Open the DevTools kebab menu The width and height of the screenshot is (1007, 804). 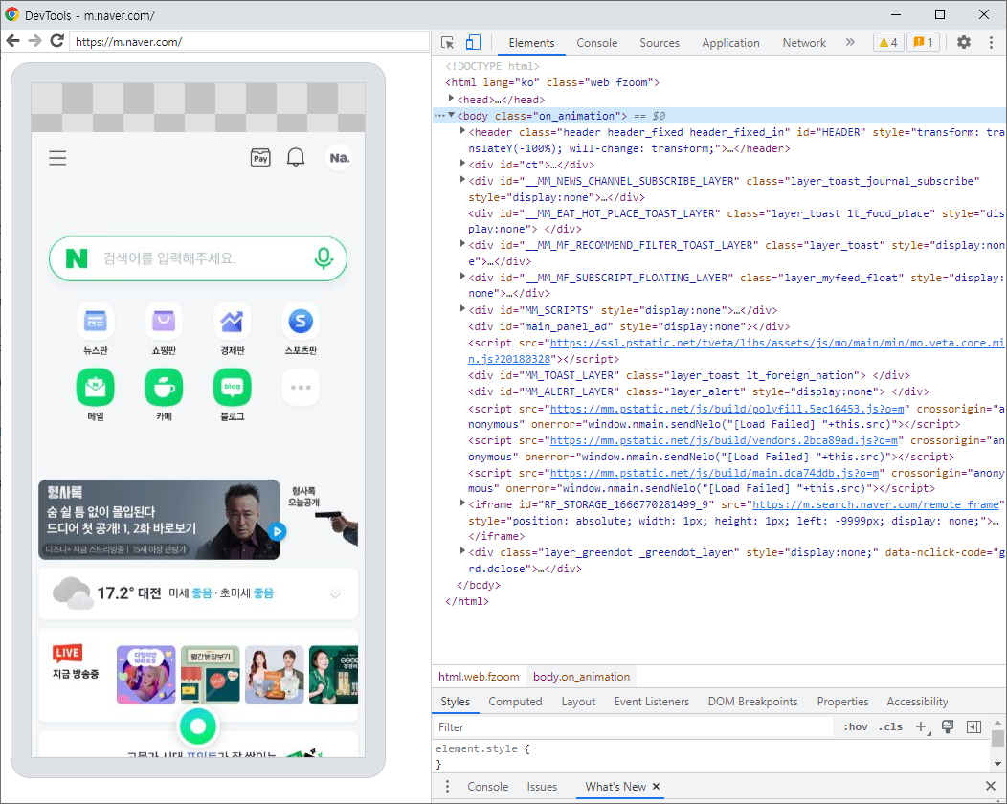coord(991,42)
